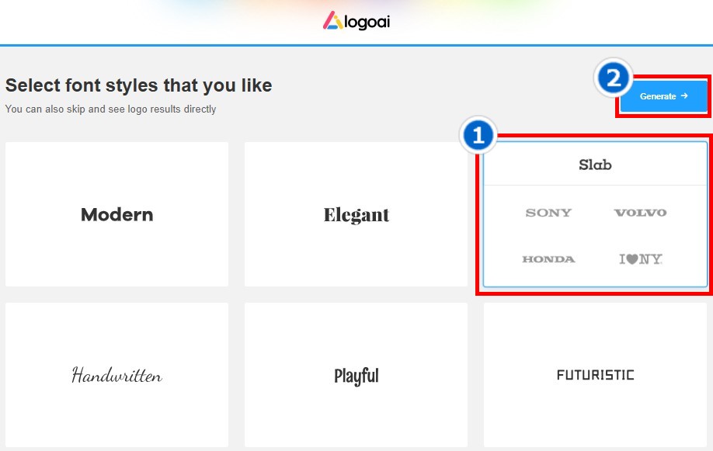Screen dimensions: 713x451
Task: Click the VOLVO sample logo
Action: [x=640, y=213]
